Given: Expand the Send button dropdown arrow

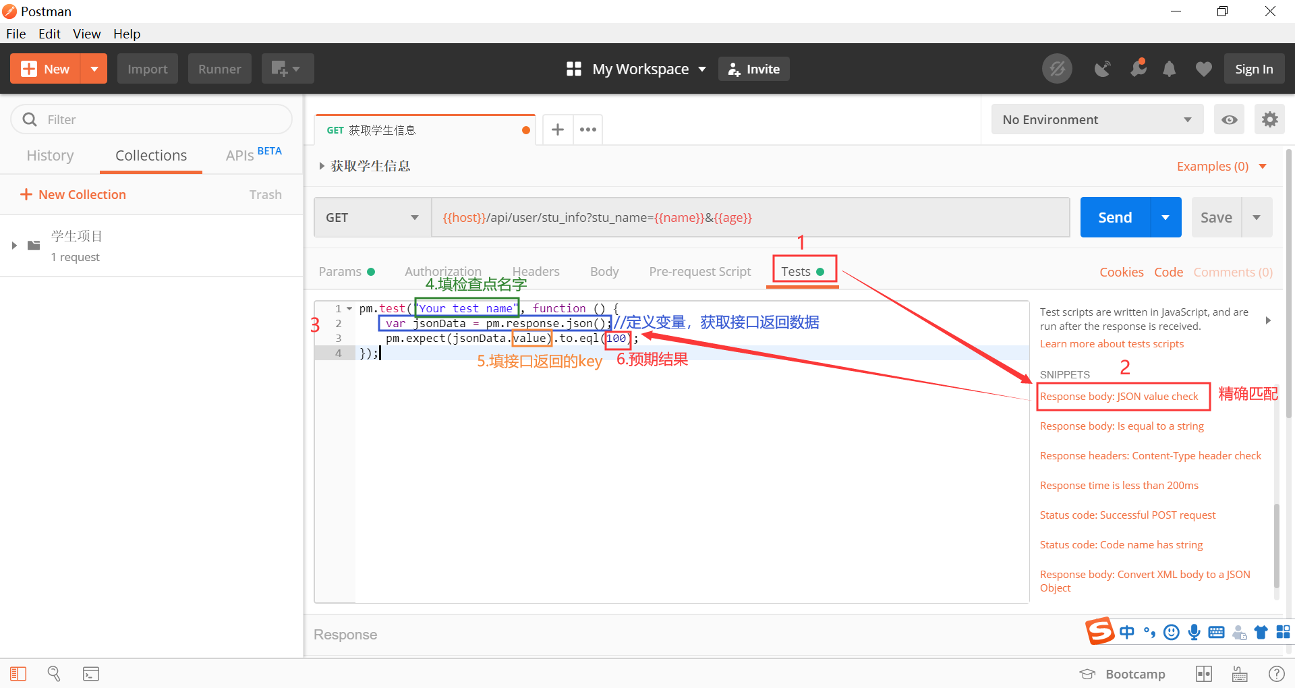Looking at the screenshot, I should 1165,217.
